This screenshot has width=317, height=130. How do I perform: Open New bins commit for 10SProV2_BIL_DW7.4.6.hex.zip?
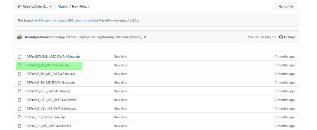pos(120,65)
